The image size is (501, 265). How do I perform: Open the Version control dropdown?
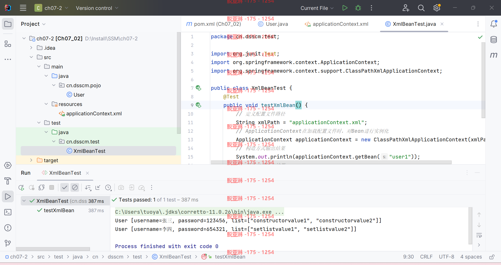(97, 8)
